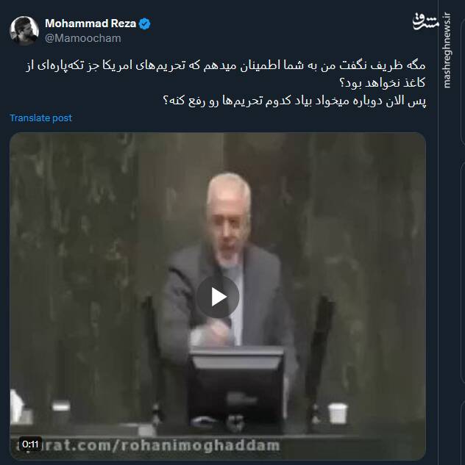Click the Mohammad Reza display name
Viewport: 465px width, 465px height.
[90, 24]
